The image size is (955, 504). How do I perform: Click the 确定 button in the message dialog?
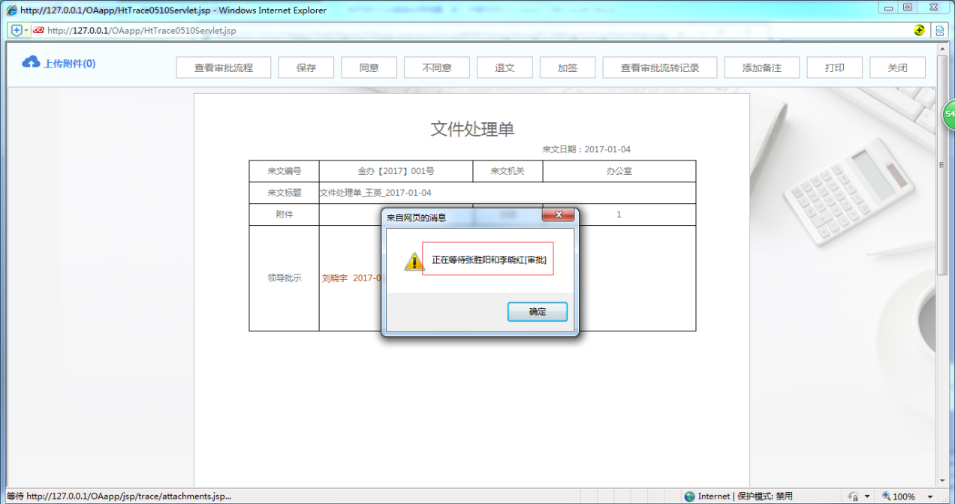(x=537, y=312)
